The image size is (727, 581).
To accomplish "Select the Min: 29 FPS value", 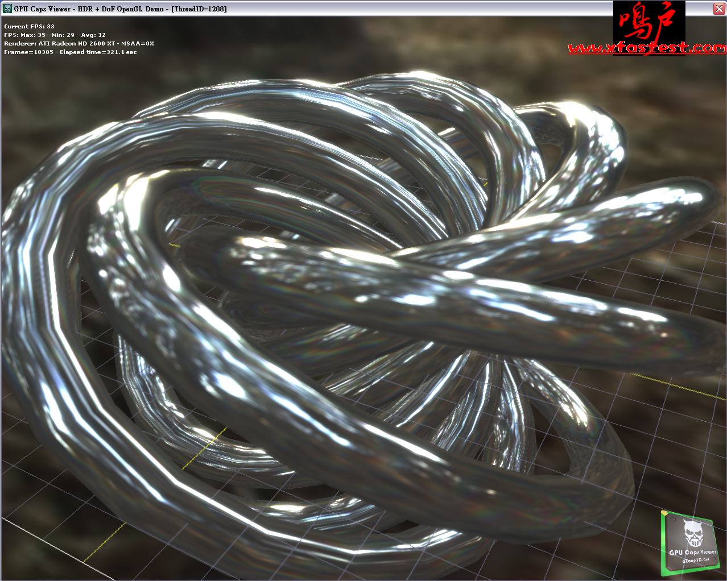I will pyautogui.click(x=63, y=35).
